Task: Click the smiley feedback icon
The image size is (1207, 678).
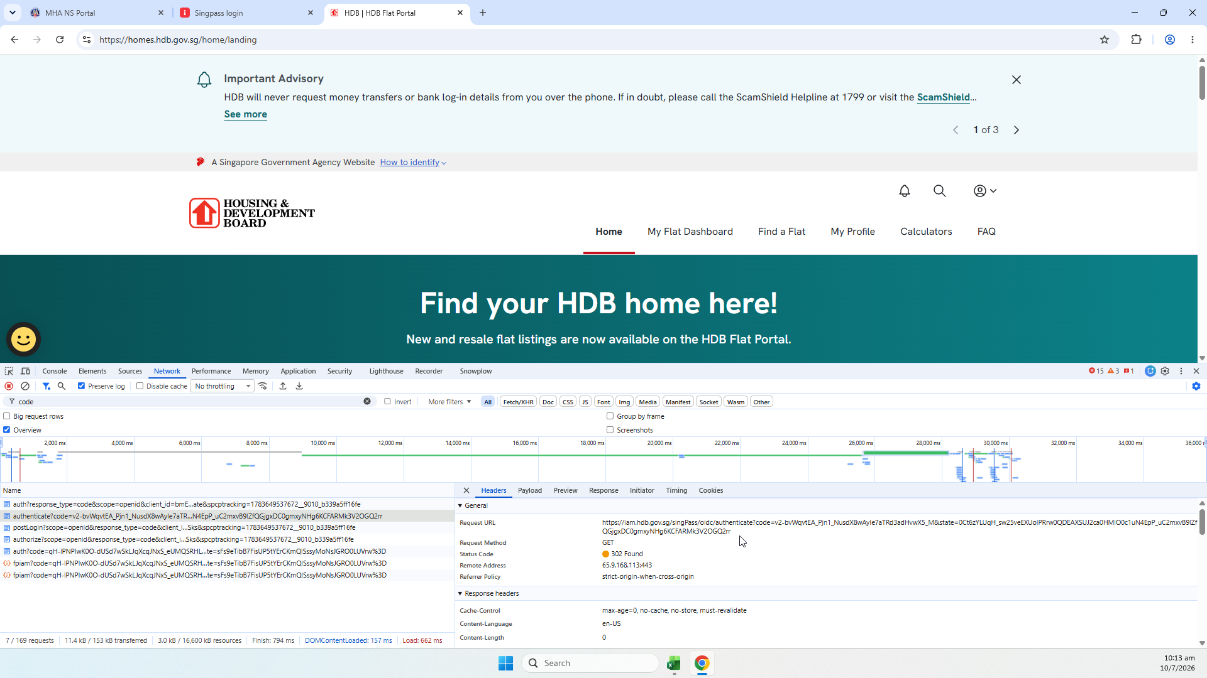Action: pos(24,340)
